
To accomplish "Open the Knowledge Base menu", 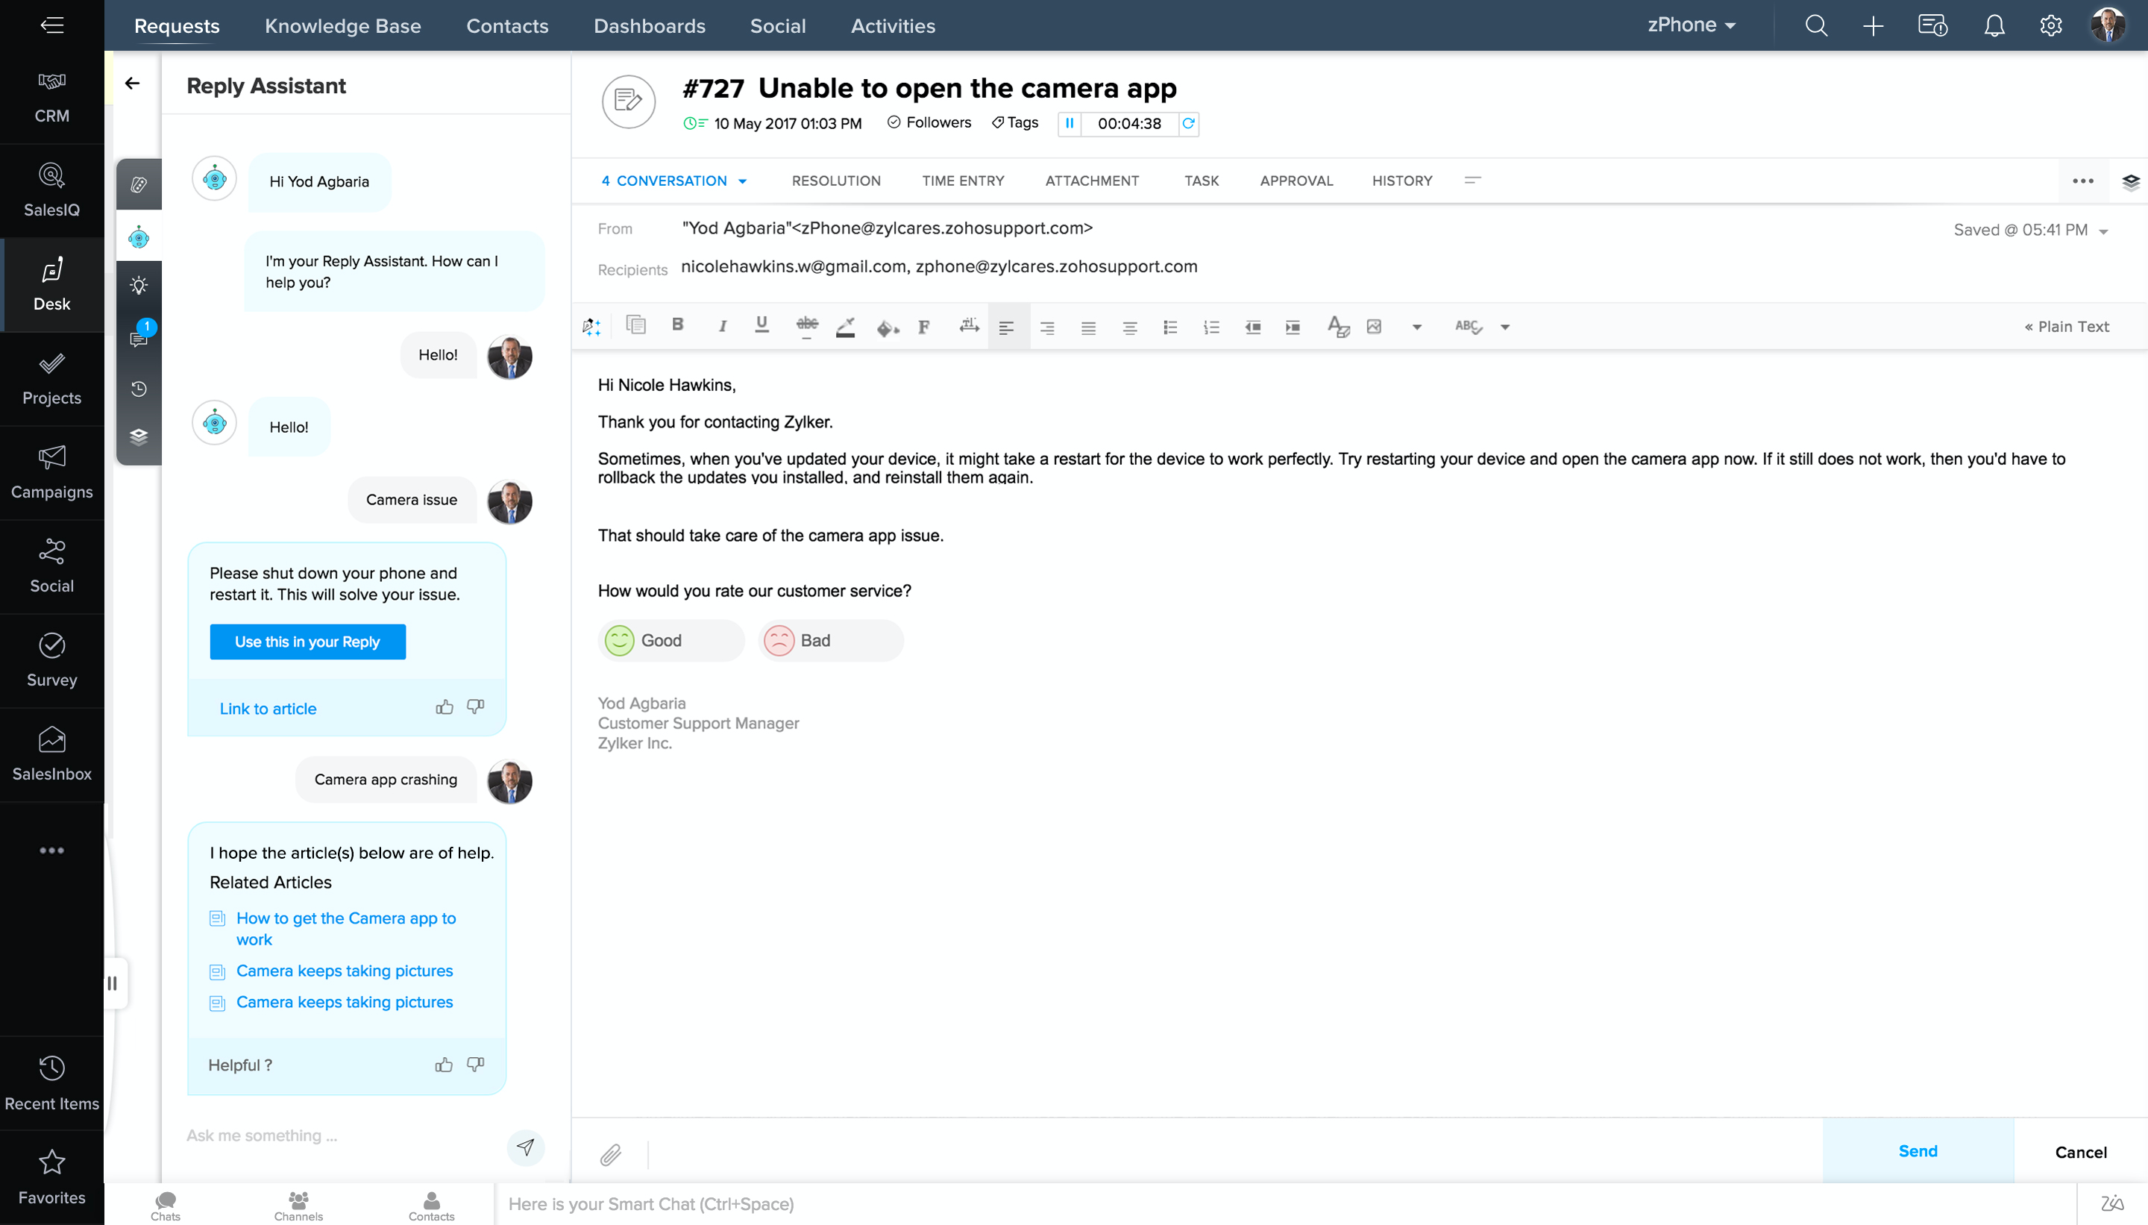I will [342, 25].
